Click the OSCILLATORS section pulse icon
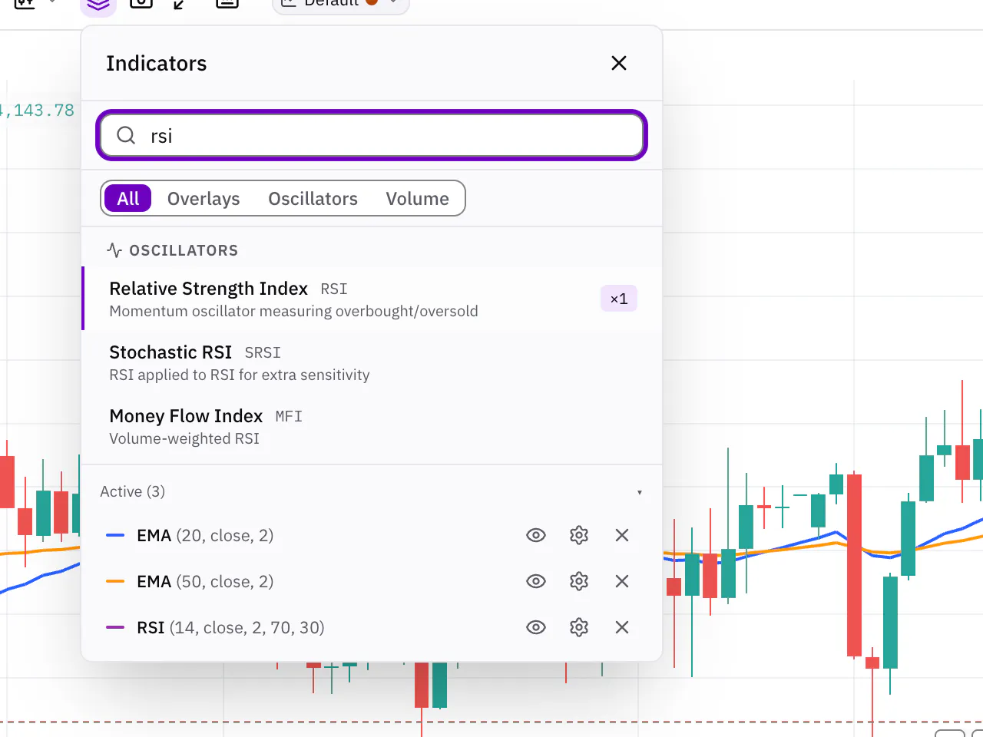 click(x=114, y=250)
